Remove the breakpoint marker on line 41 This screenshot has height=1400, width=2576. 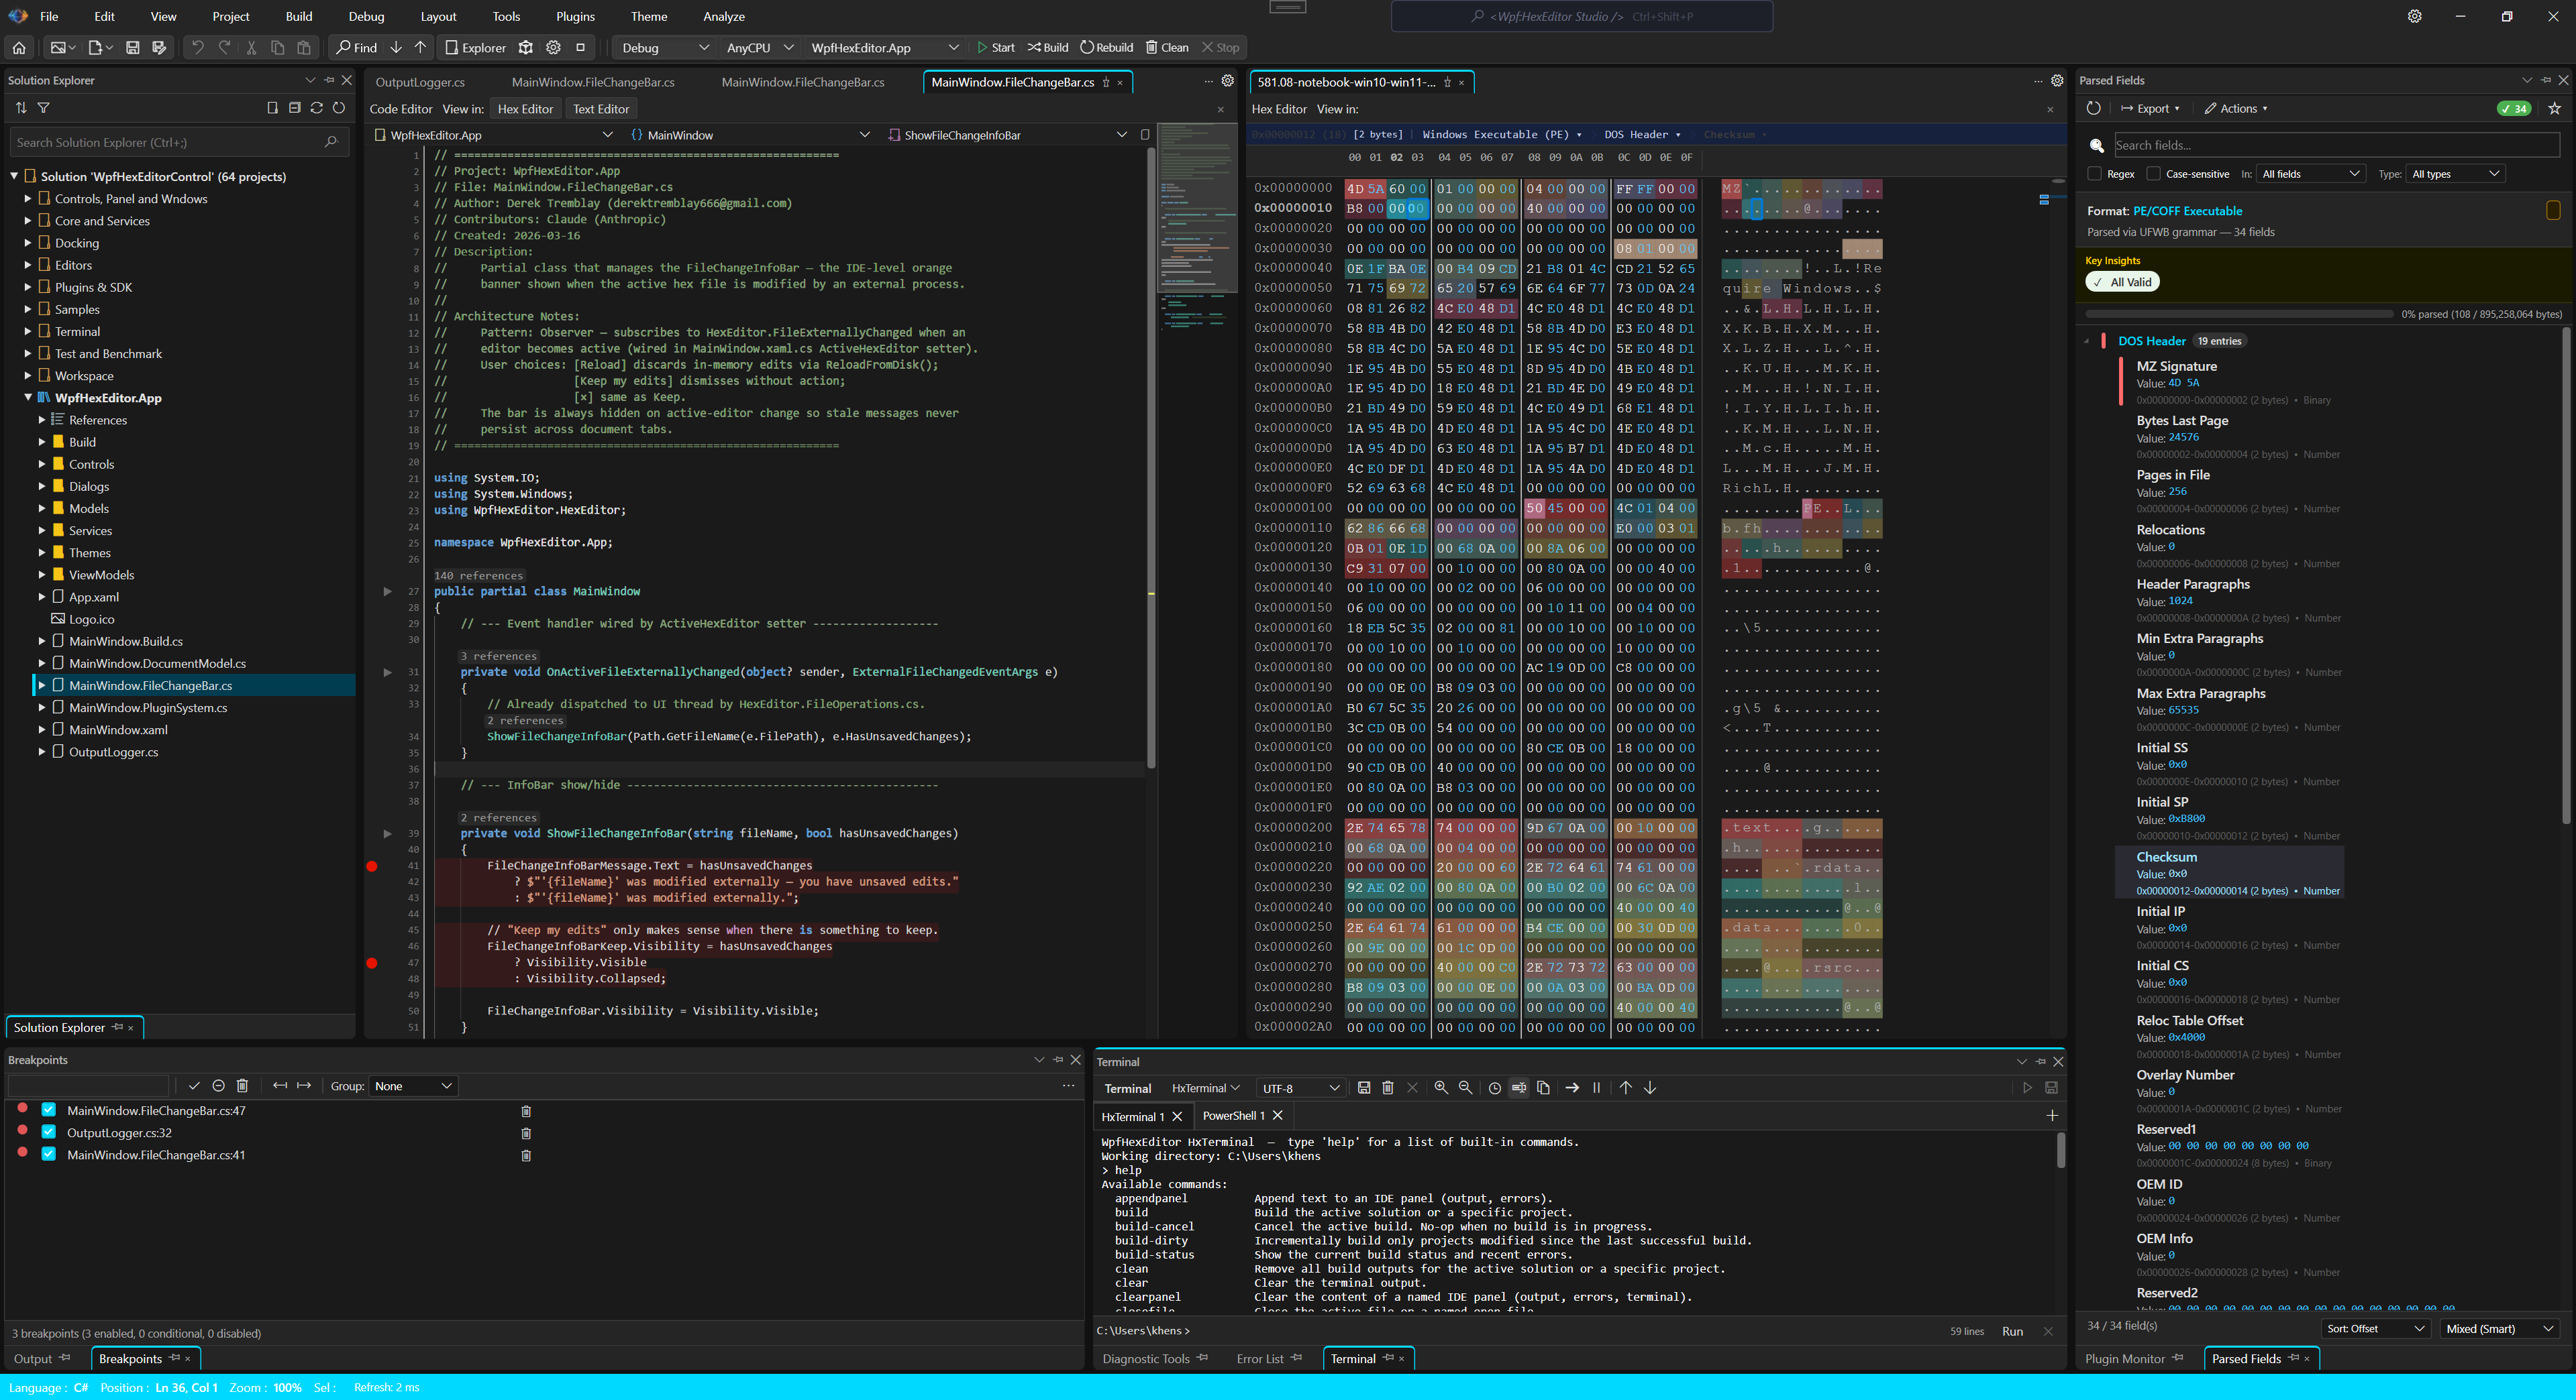point(372,866)
